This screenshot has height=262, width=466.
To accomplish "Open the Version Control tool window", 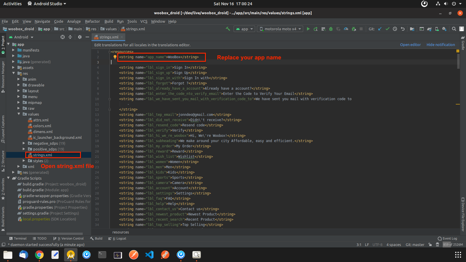I will pyautogui.click(x=68, y=238).
